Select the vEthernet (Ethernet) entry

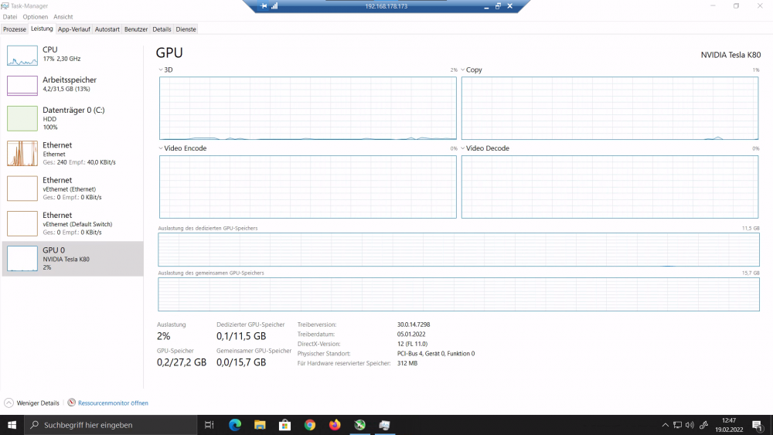pos(73,189)
